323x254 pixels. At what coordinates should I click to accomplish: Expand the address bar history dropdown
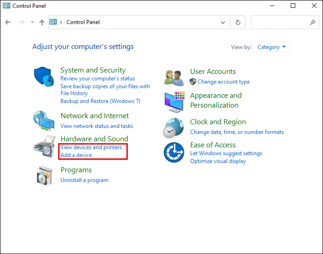pyautogui.click(x=223, y=22)
